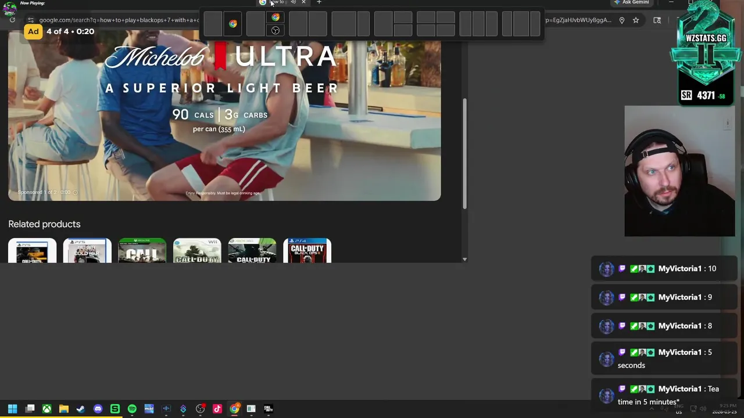
Task: Open File Explorer from the taskbar
Action: pos(64,409)
